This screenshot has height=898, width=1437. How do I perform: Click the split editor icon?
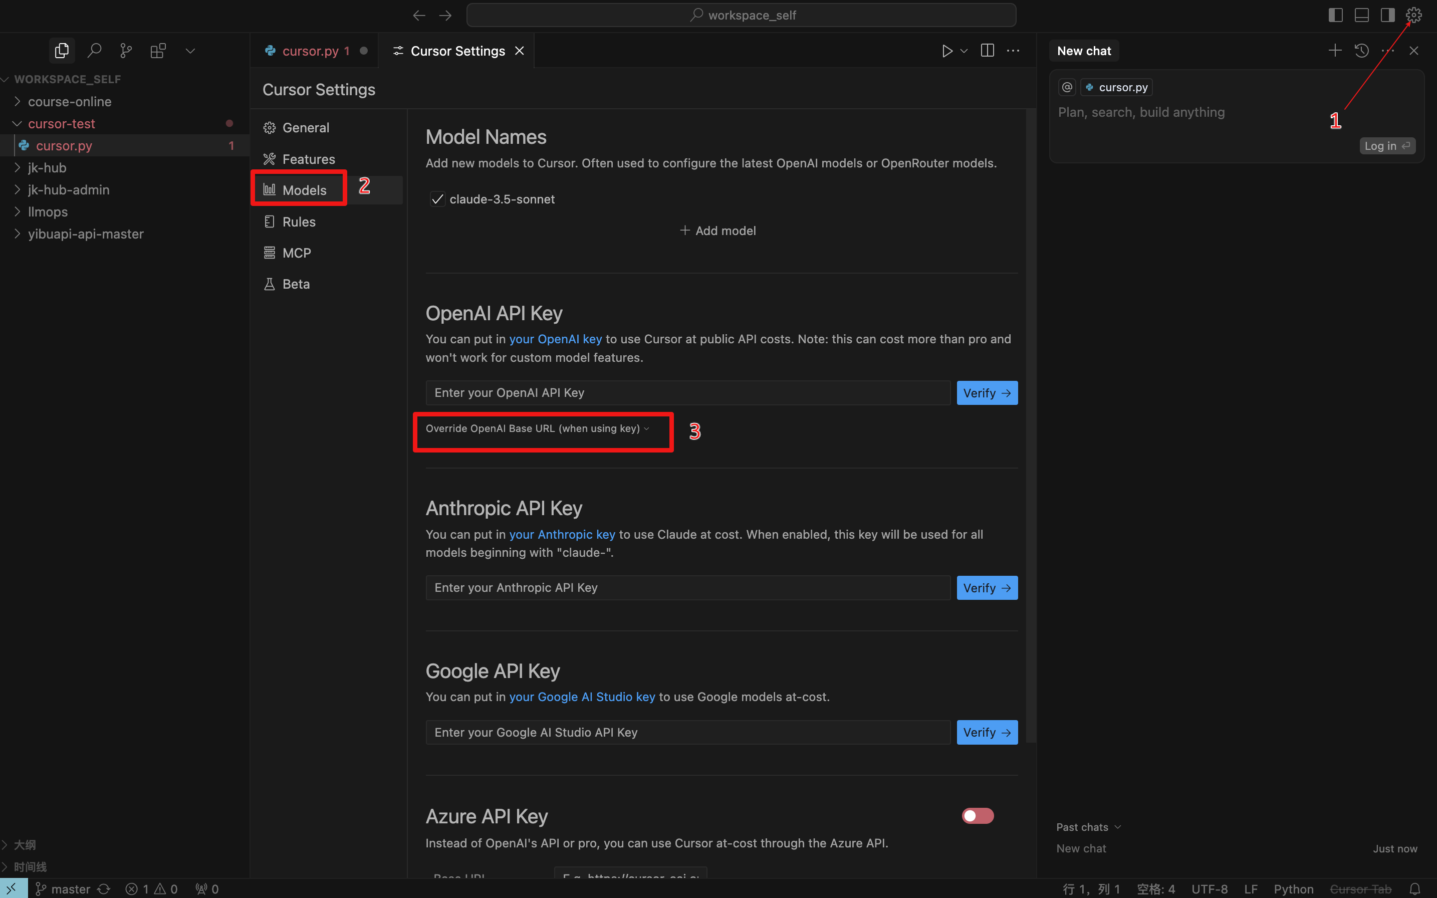pos(987,51)
